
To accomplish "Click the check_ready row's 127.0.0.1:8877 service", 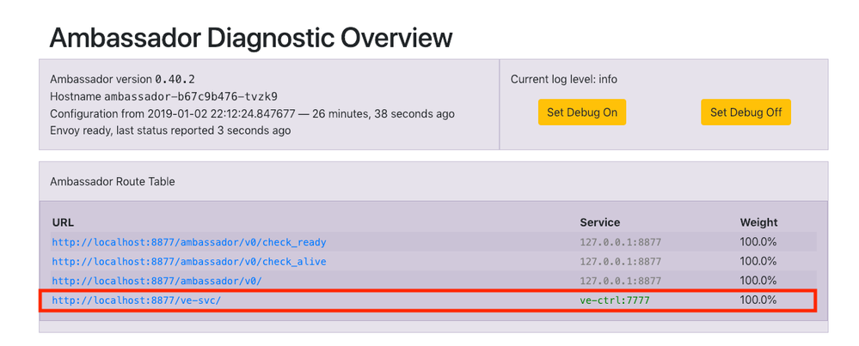I will pos(620,242).
